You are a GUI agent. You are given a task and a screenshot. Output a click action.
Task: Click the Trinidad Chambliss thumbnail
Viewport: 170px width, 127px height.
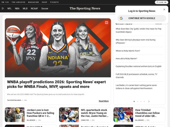(x=123, y=115)
